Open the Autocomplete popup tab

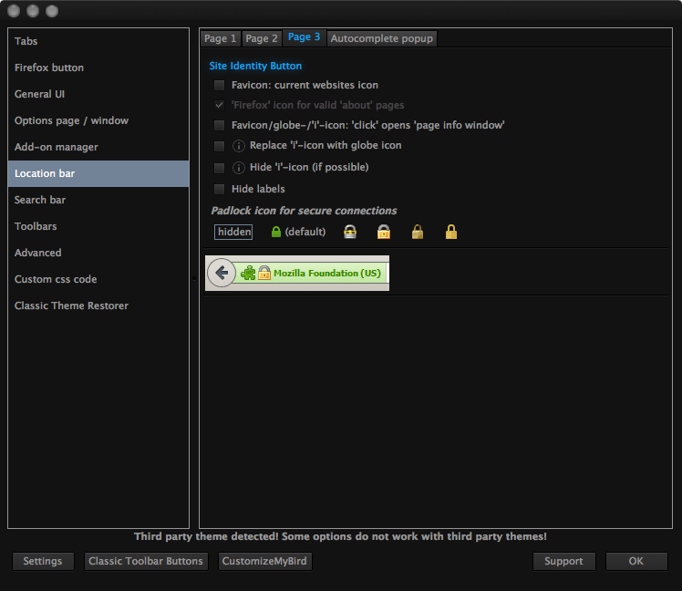[382, 38]
